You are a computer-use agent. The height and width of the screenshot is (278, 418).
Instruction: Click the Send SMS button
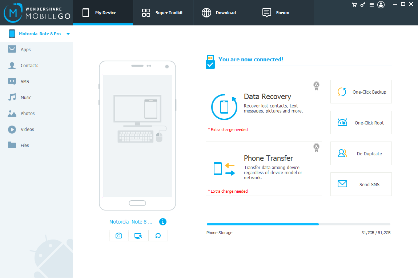(x=361, y=184)
